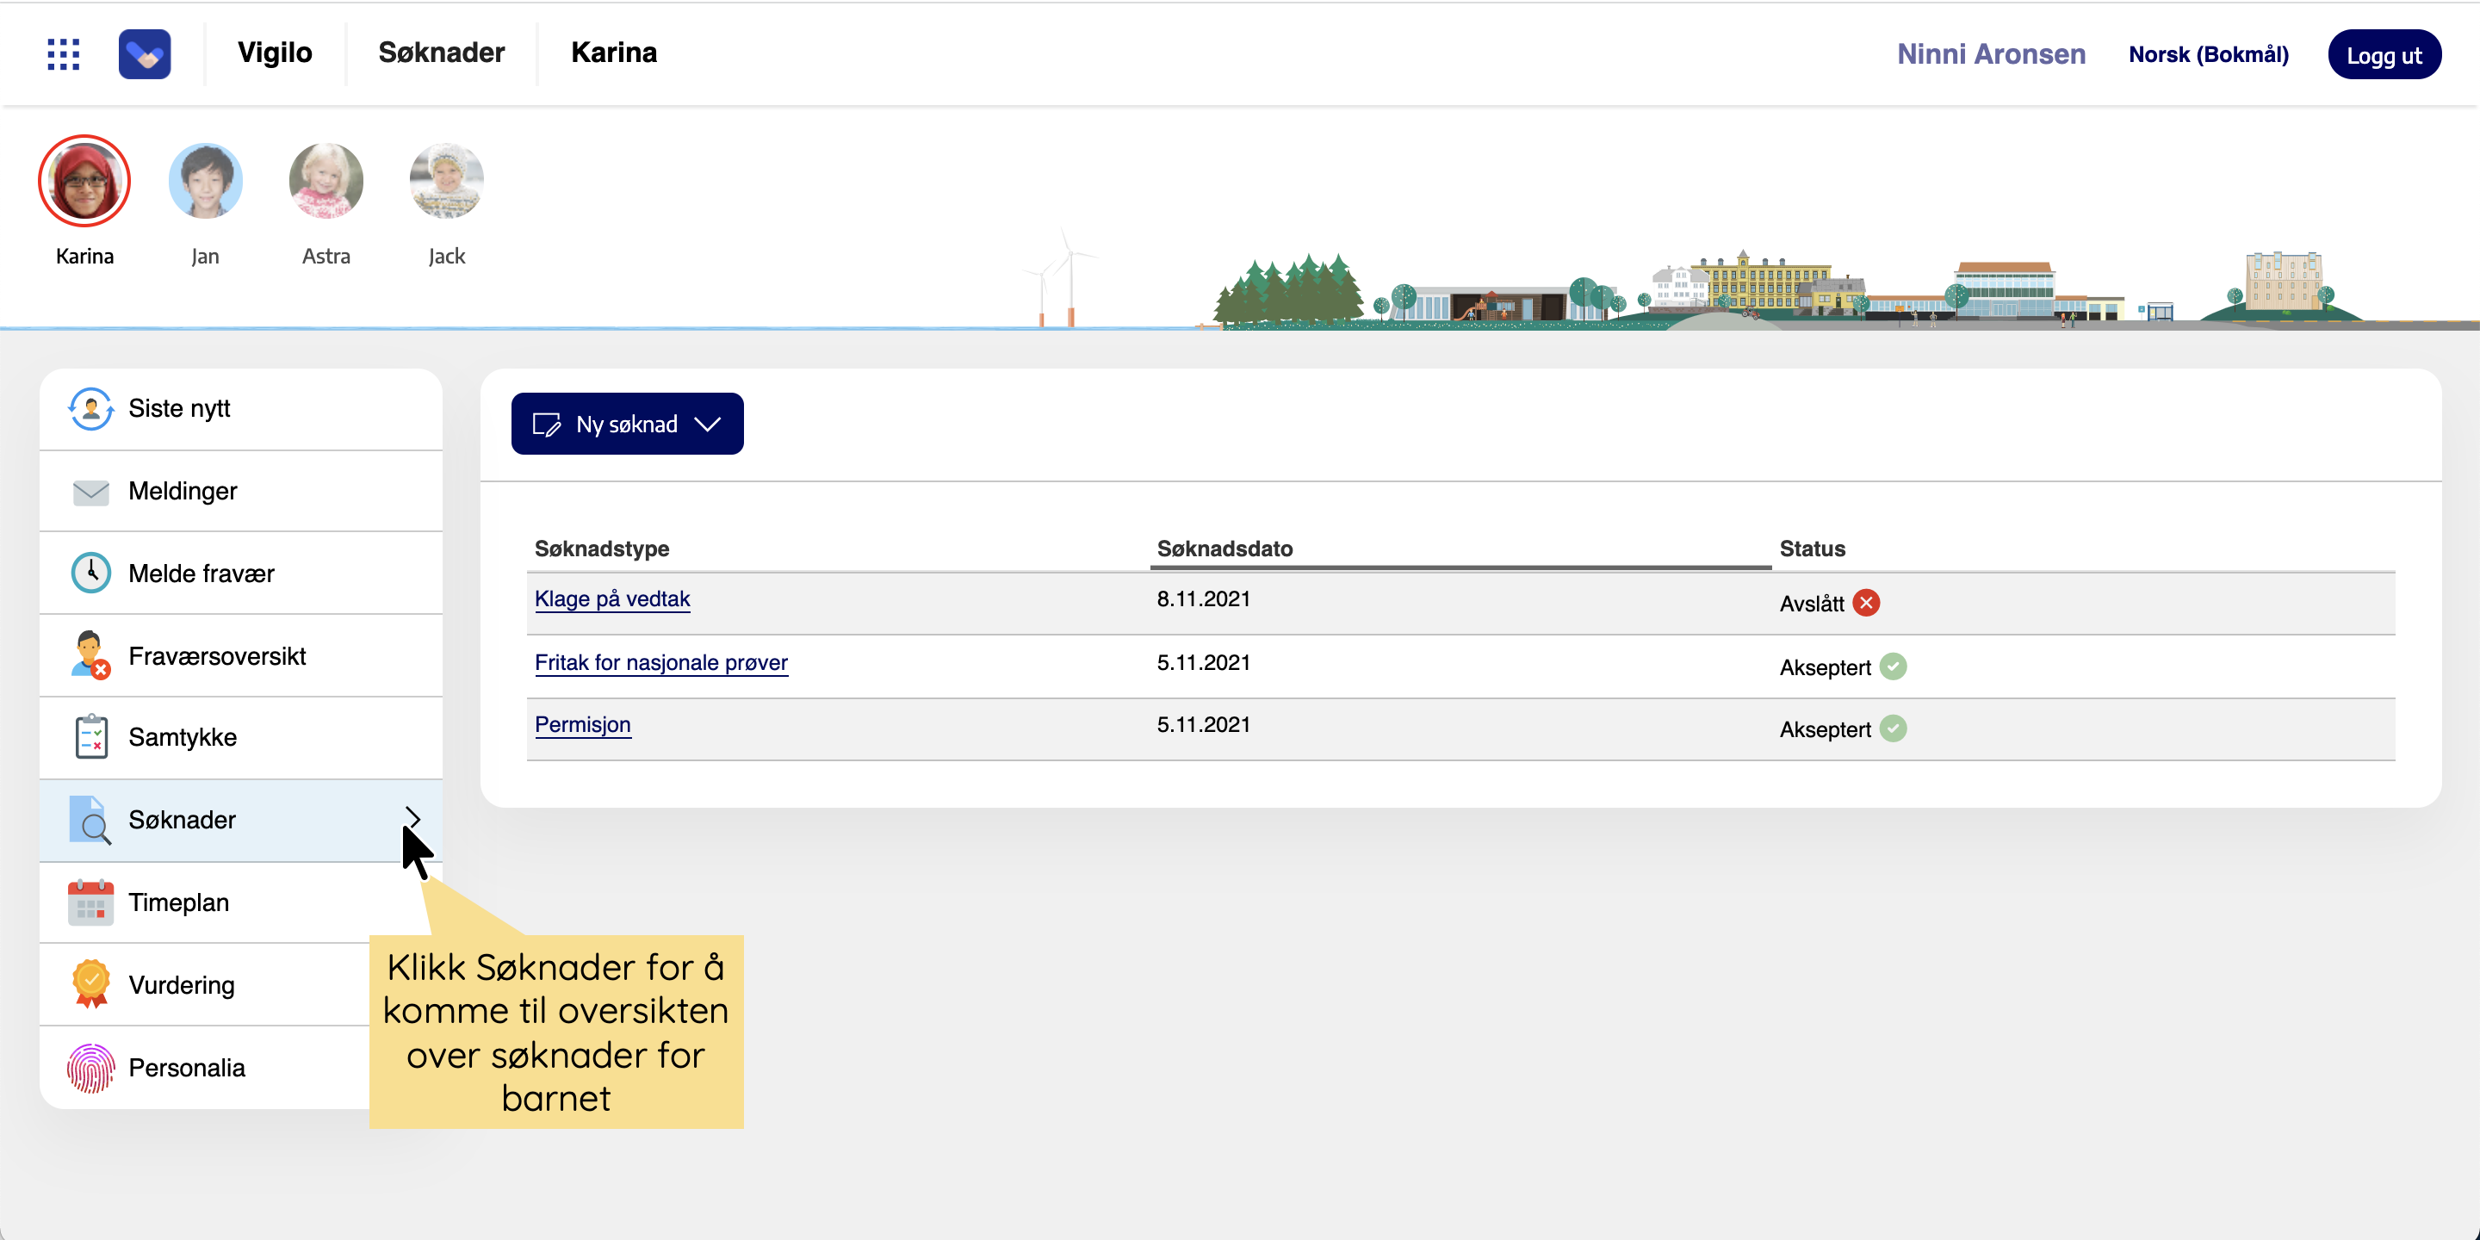Click the Personalia fingerprint icon
This screenshot has width=2480, height=1240.
pyautogui.click(x=90, y=1068)
